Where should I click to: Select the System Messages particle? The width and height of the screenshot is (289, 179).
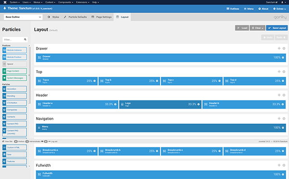(14, 78)
